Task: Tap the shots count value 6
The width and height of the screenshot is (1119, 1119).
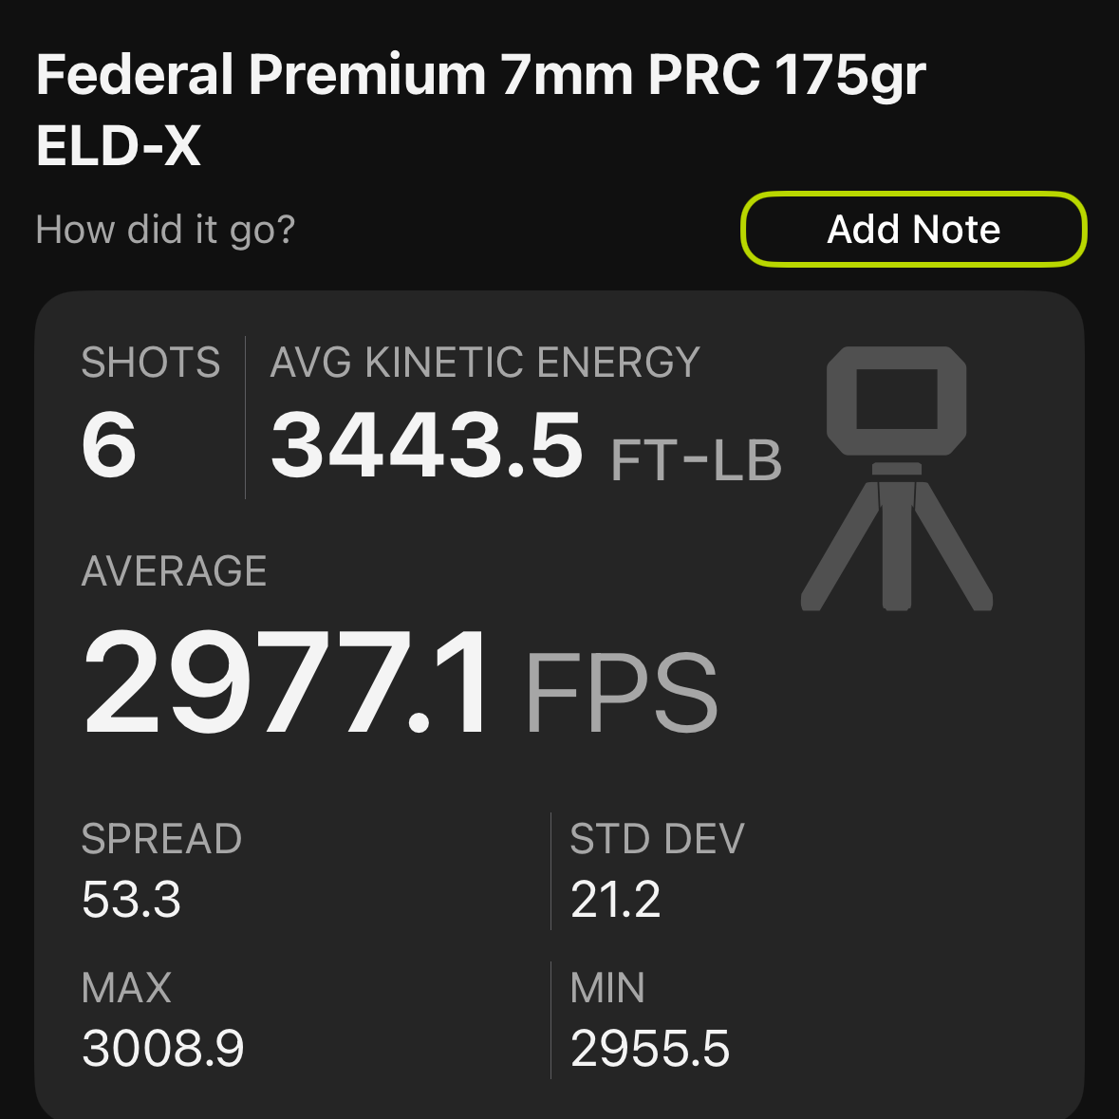Action: (109, 444)
